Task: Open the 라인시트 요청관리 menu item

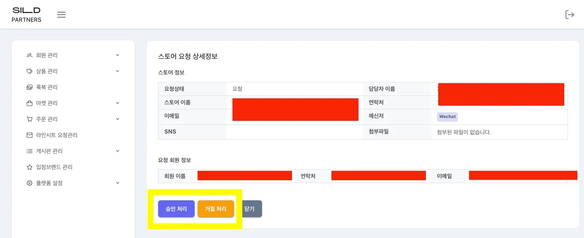Action: click(x=57, y=135)
